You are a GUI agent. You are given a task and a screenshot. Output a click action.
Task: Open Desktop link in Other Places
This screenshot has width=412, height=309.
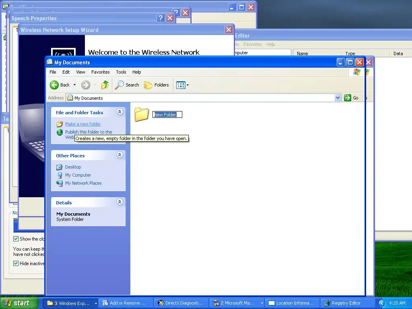coord(73,167)
